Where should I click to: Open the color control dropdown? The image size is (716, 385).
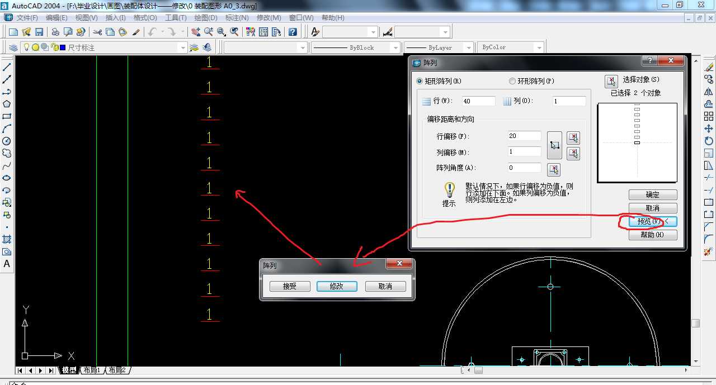(303, 47)
